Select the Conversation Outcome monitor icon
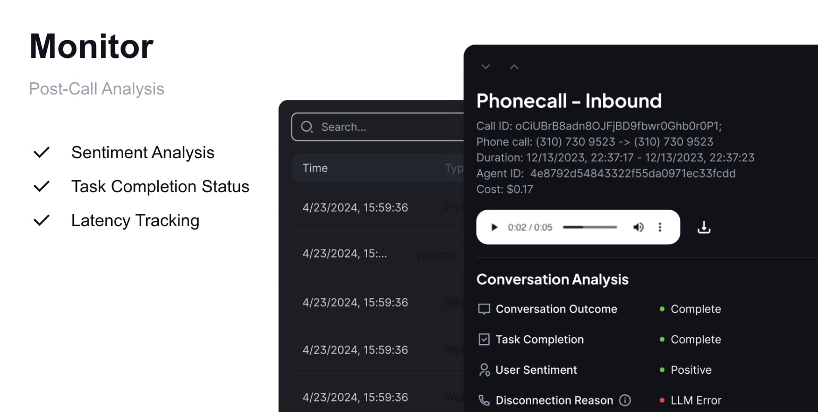Screen dimensions: 818x412 point(484,308)
